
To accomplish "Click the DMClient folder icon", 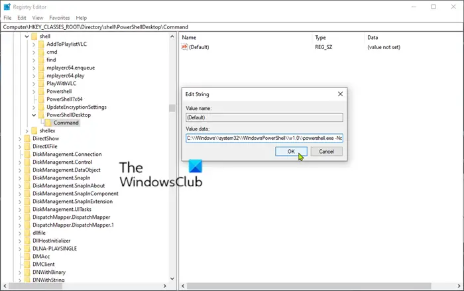I will [x=28, y=264].
